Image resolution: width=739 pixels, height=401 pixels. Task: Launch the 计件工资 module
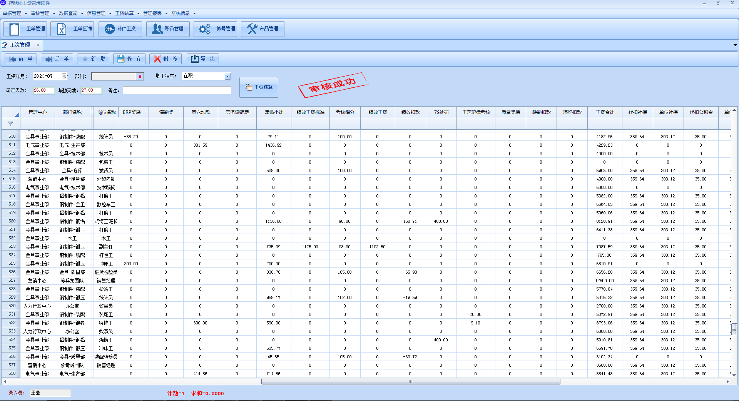[120, 29]
